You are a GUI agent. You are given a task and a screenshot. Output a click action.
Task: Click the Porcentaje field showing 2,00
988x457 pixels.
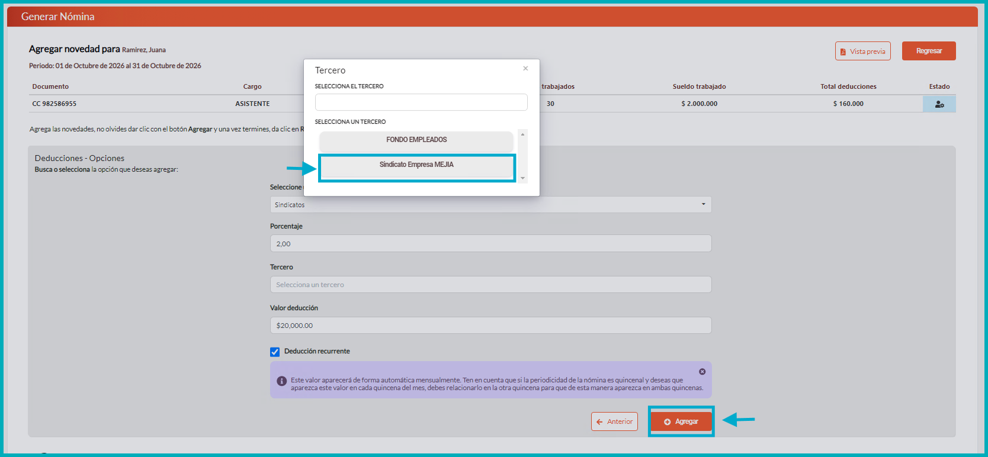[x=490, y=244]
